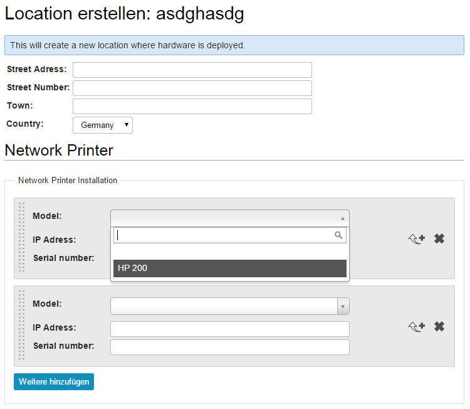Click the Model label of second entry
The height and width of the screenshot is (409, 470).
47,304
